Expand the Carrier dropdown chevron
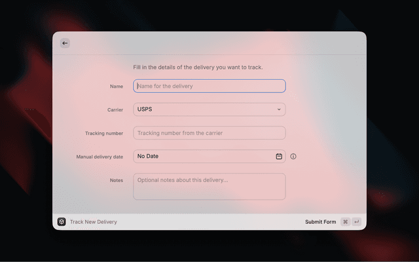This screenshot has width=419, height=262. tap(279, 109)
